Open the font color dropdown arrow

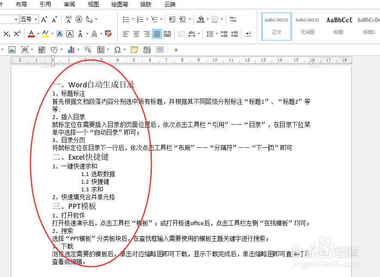pyautogui.click(x=38, y=33)
